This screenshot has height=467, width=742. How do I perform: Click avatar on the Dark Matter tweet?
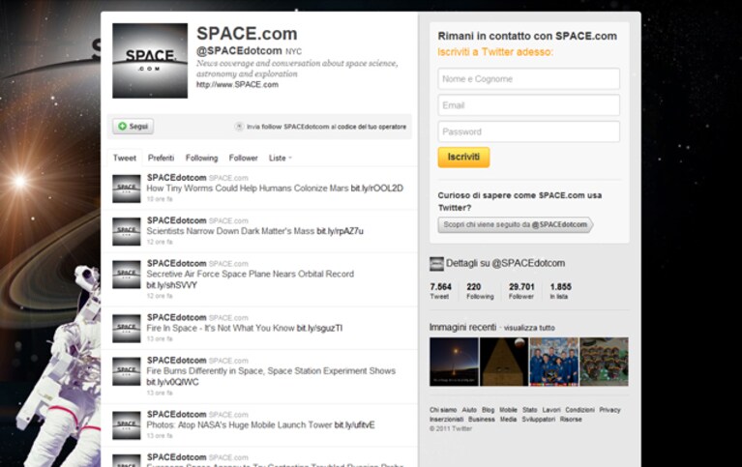(x=127, y=232)
